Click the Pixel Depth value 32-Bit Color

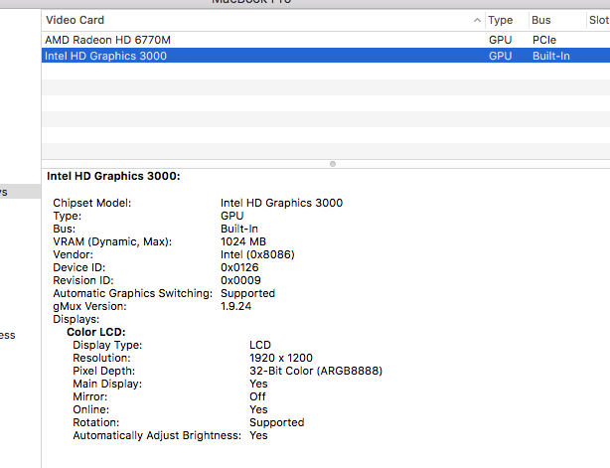[x=316, y=371]
